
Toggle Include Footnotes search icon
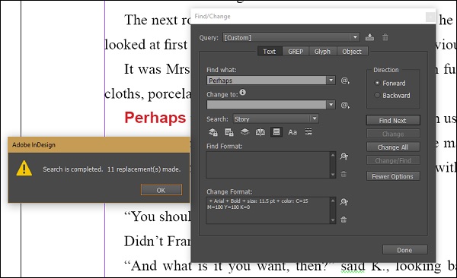276,132
